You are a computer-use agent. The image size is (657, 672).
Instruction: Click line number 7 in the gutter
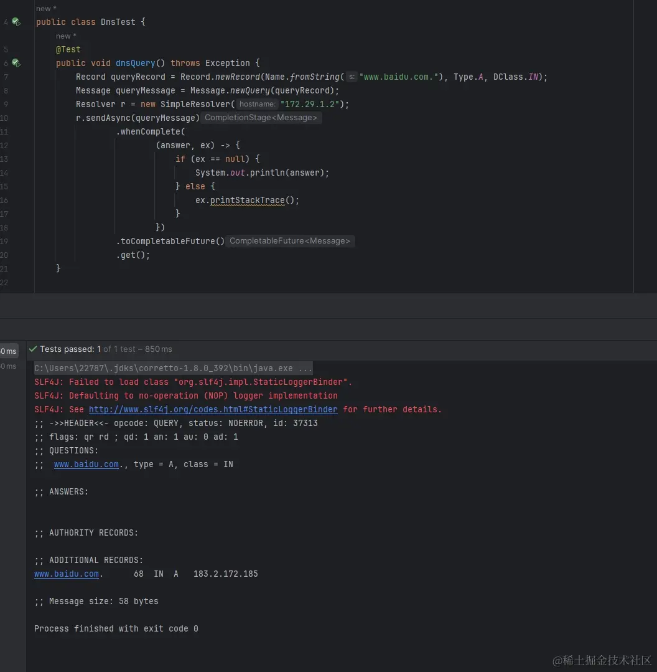click(x=6, y=77)
